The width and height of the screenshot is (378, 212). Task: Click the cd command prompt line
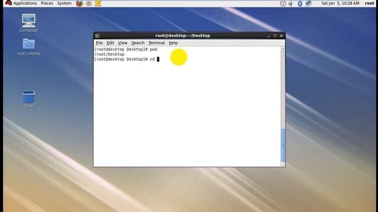point(127,59)
